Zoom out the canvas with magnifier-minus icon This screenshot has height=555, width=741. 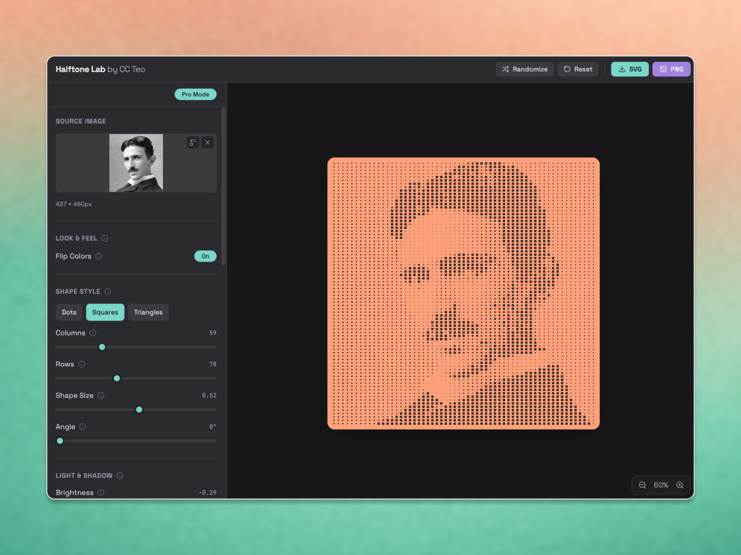642,485
